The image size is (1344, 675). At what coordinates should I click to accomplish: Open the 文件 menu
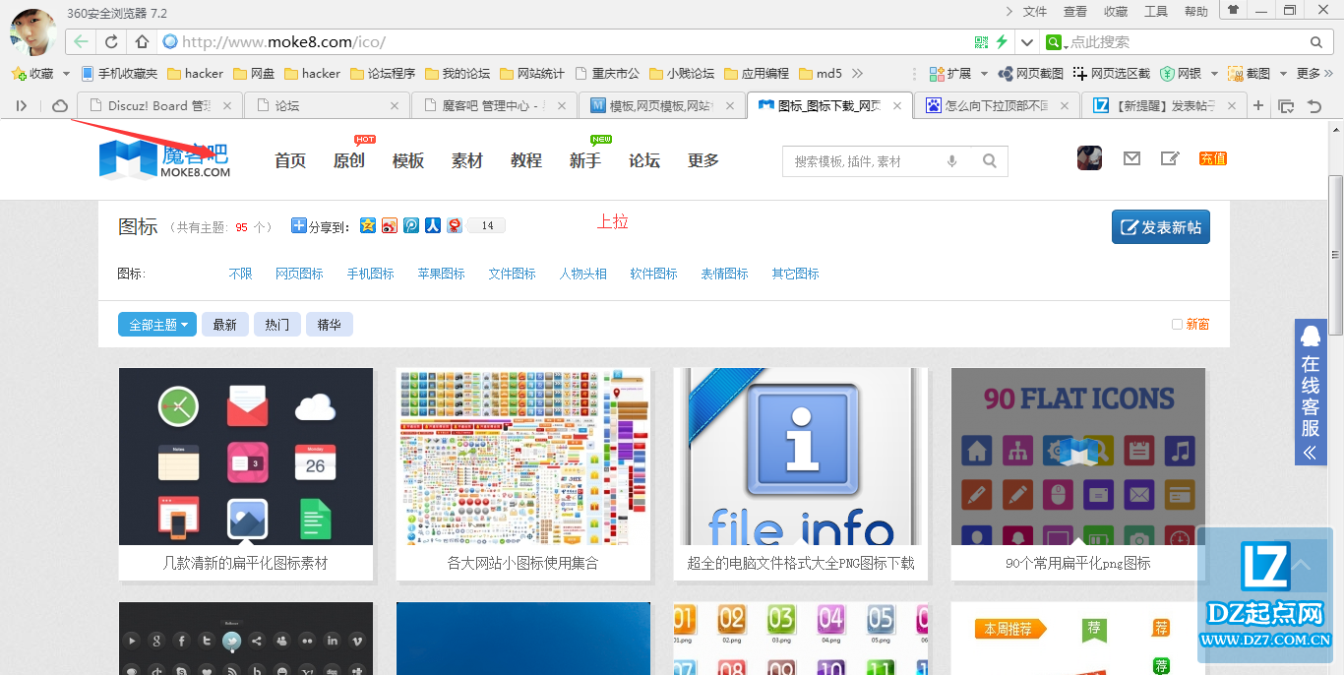[1035, 12]
